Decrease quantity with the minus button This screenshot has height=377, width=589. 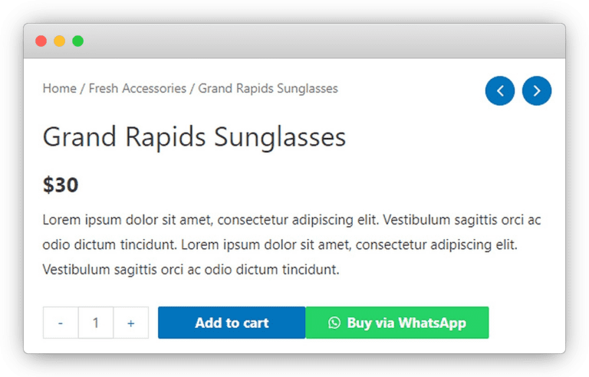[x=61, y=323]
